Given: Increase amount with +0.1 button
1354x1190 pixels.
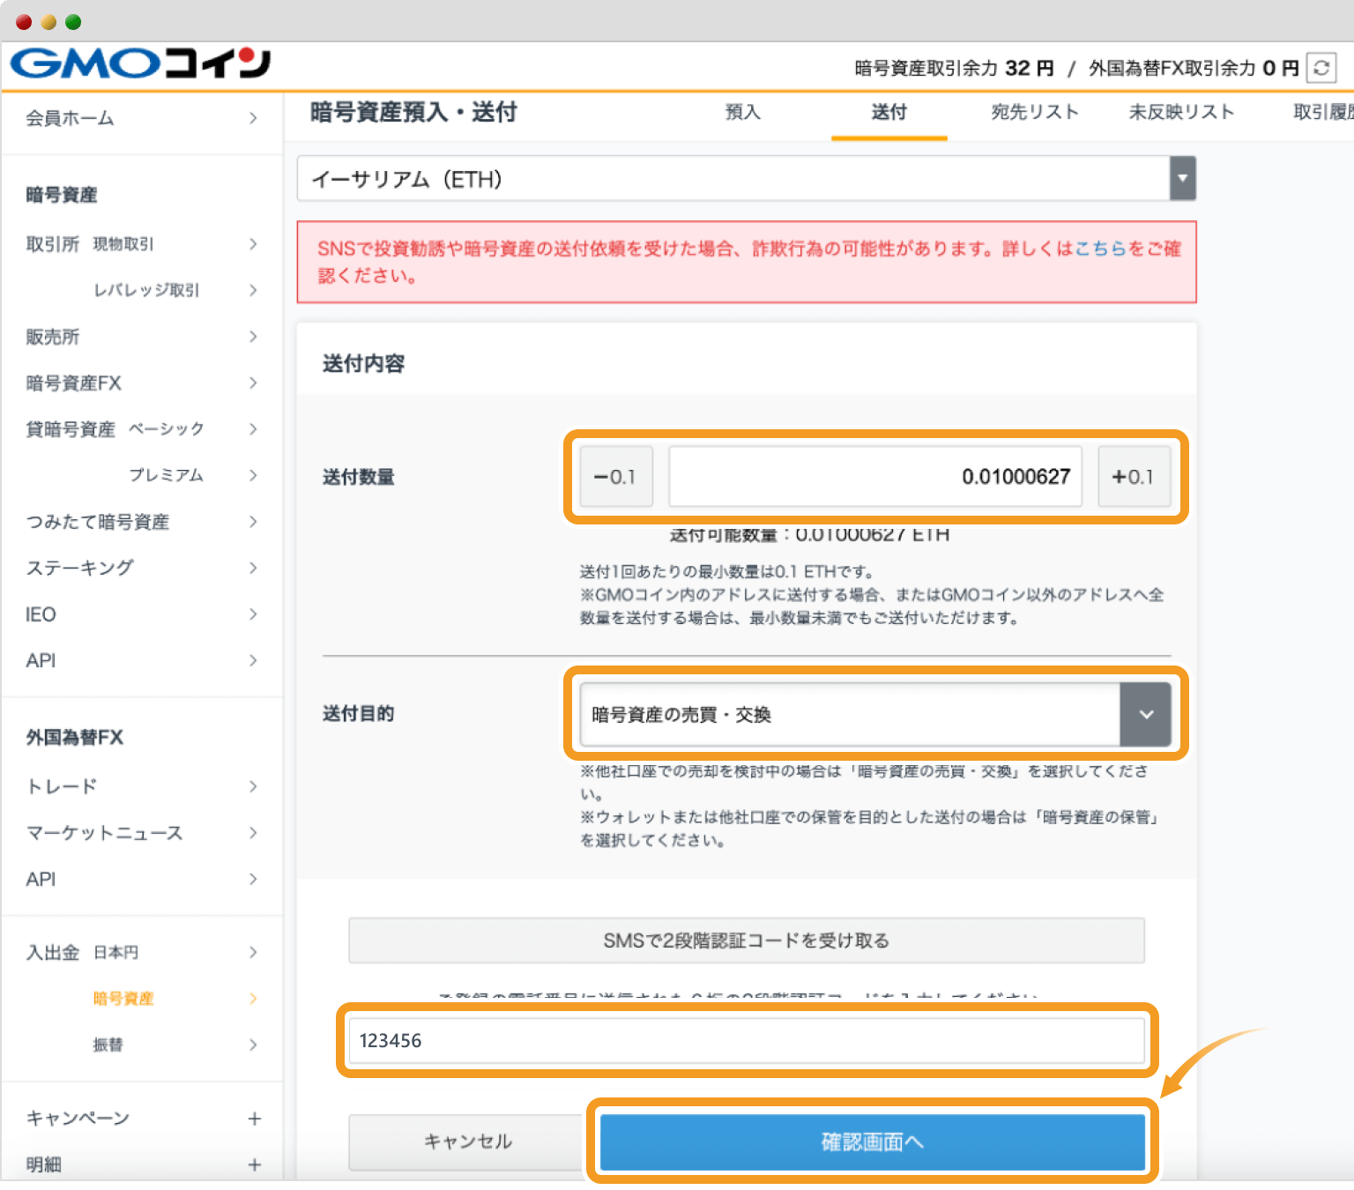Looking at the screenshot, I should tap(1134, 477).
